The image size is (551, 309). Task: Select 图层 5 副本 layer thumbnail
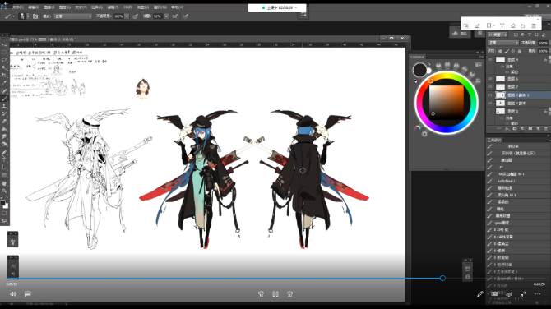pyautogui.click(x=500, y=104)
